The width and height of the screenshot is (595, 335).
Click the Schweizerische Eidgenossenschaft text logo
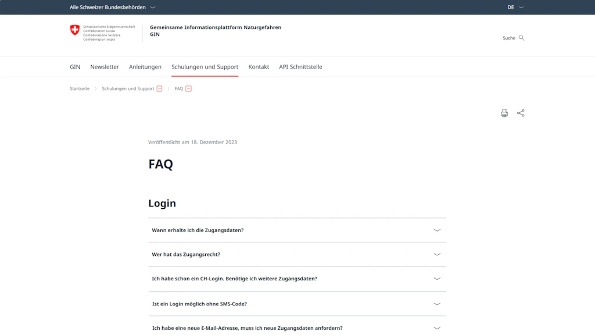click(x=109, y=33)
